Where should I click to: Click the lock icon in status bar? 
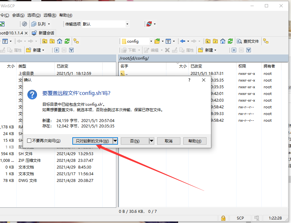click(x=223, y=218)
